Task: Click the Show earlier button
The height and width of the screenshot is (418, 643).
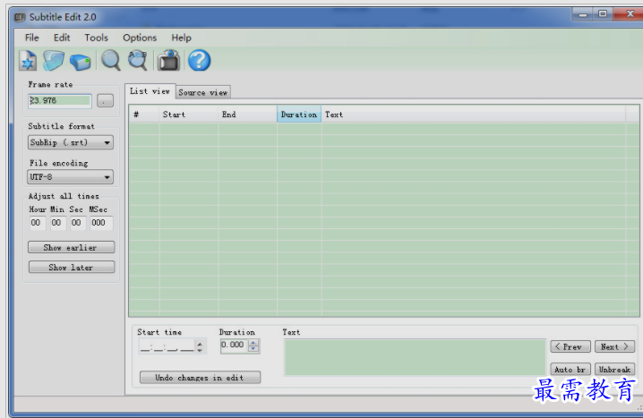Action: pyautogui.click(x=71, y=247)
